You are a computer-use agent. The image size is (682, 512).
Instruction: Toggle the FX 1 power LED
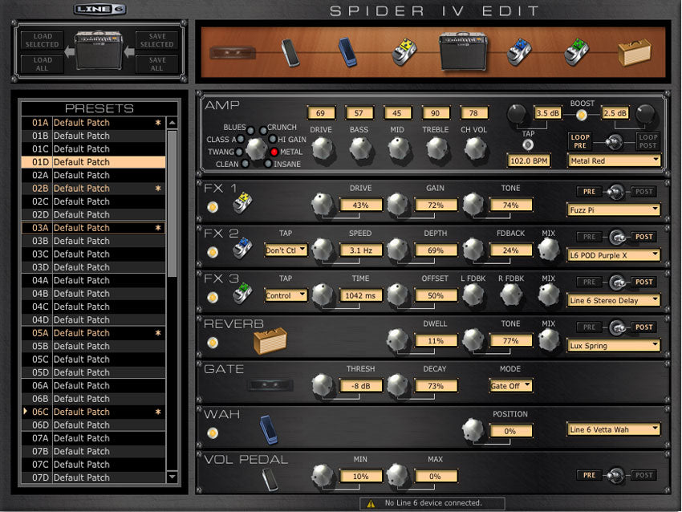213,207
